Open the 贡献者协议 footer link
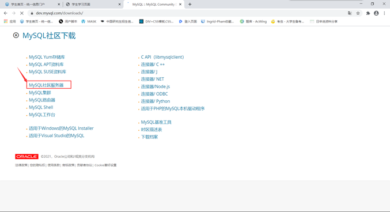This screenshot has height=212, width=390. point(84,165)
